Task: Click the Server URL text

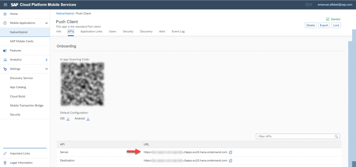Action: click(186, 152)
